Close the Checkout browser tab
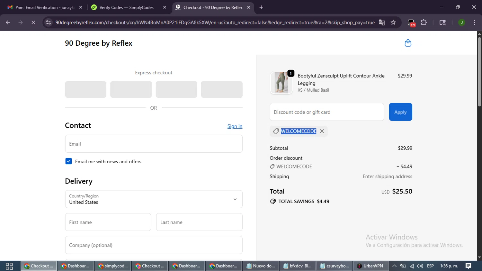482x271 pixels. pos(248,7)
